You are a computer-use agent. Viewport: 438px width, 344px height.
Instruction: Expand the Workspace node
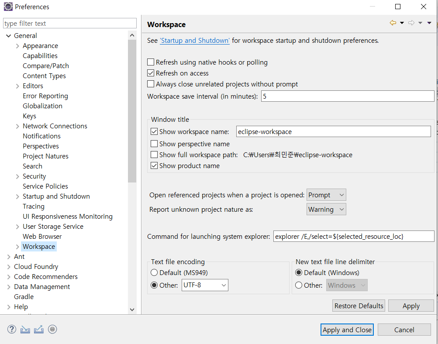(17, 247)
